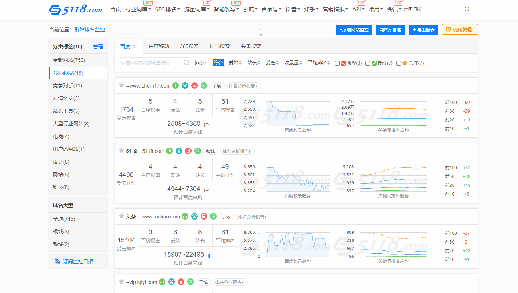Image resolution: width=518 pixels, height=293 pixels.
Task: Switch to the 360搜索 tab
Action: pyautogui.click(x=189, y=46)
